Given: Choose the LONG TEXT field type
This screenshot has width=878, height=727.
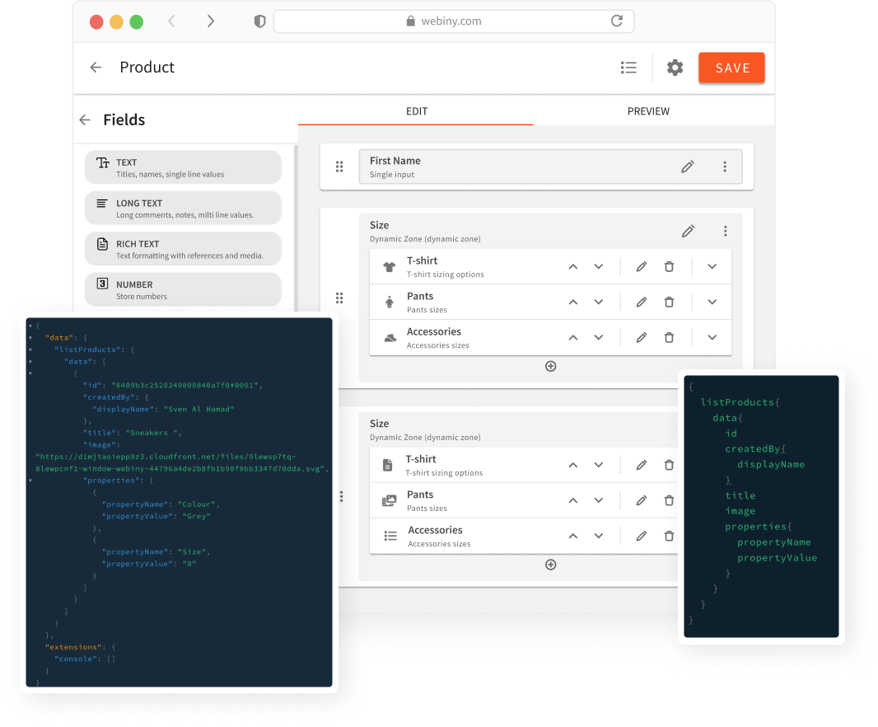Looking at the screenshot, I should pyautogui.click(x=183, y=209).
